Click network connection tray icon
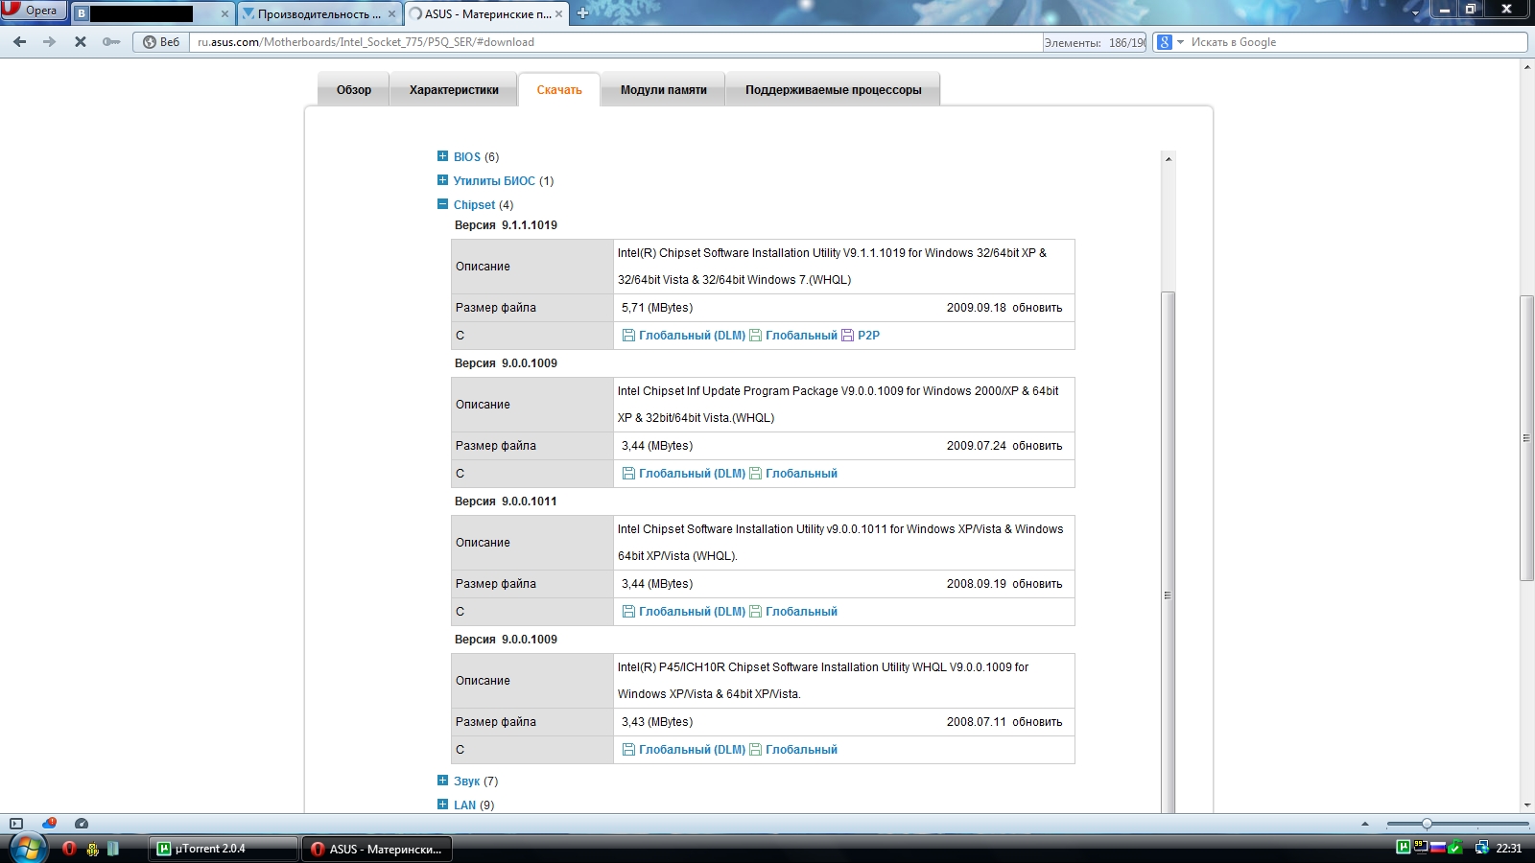 coord(1482,848)
